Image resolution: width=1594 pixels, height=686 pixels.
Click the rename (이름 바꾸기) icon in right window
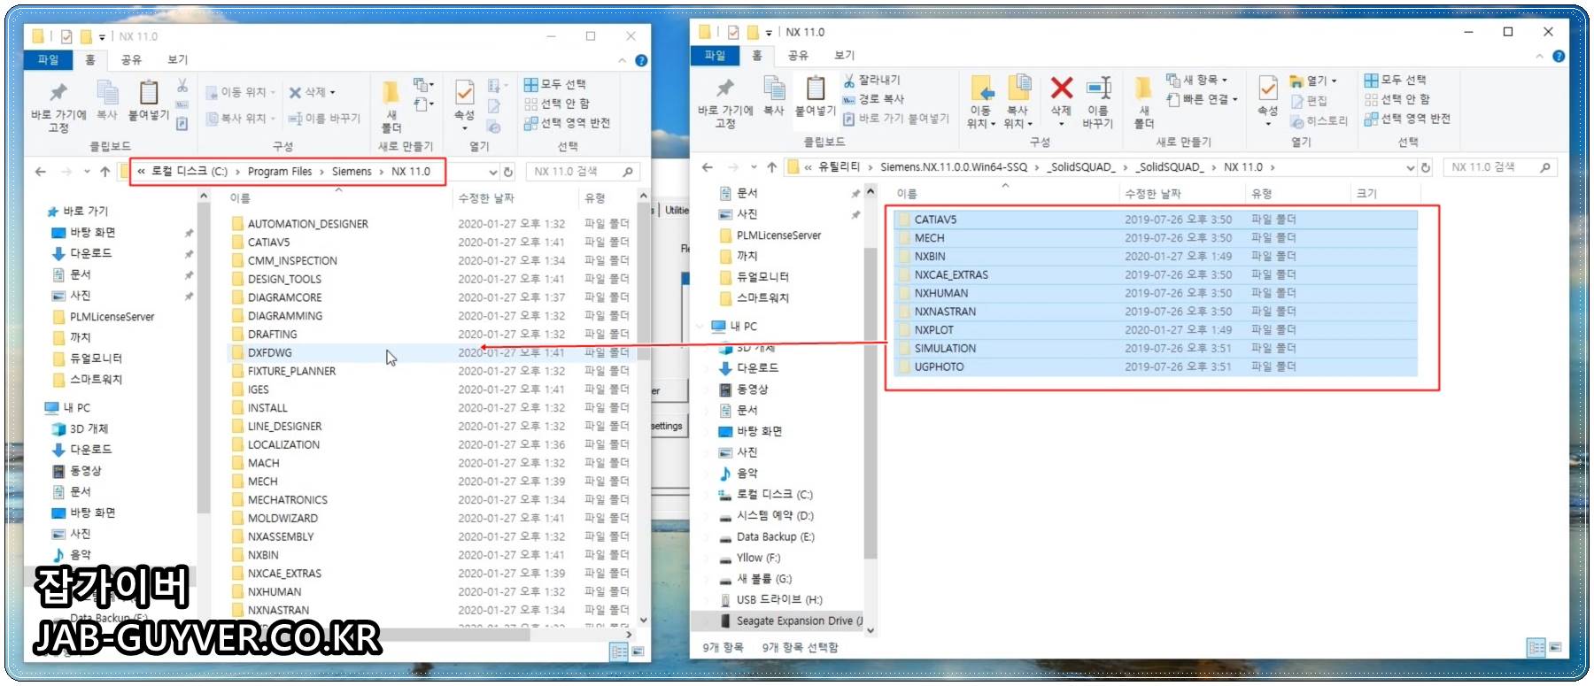pos(1098,88)
